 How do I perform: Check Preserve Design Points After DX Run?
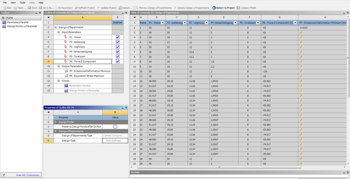115,127
